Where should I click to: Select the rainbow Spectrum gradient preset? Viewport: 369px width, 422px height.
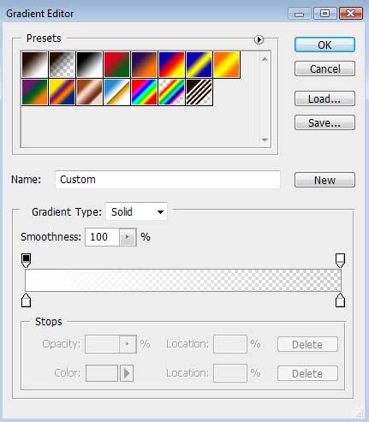[x=144, y=92]
